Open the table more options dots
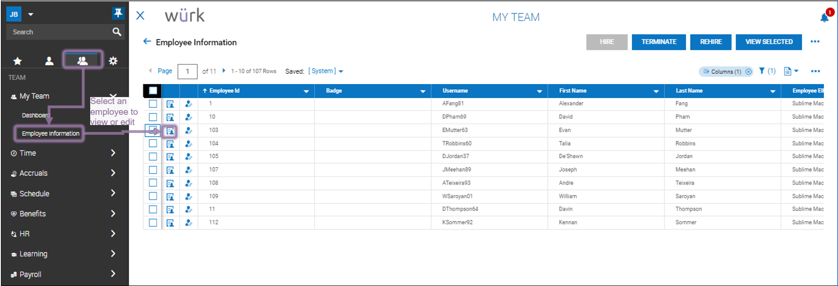 (816, 71)
